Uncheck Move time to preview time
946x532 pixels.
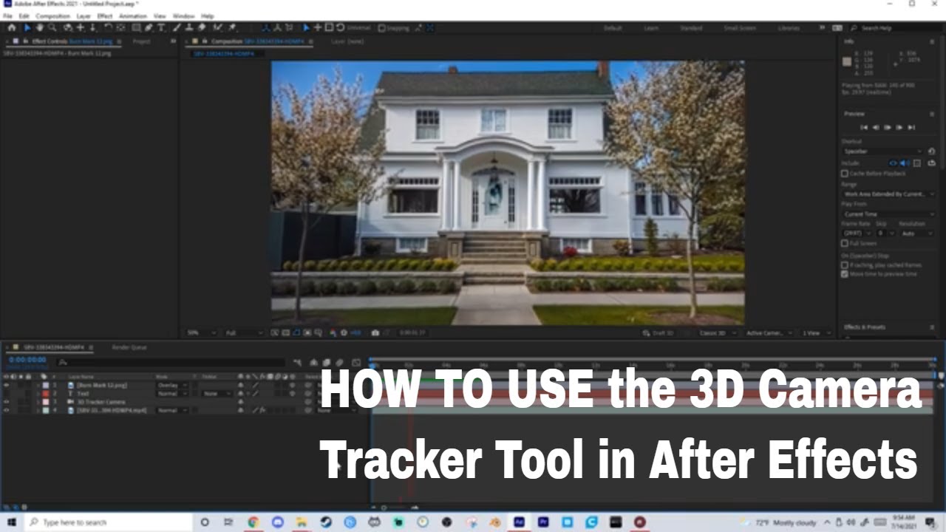[x=845, y=274]
